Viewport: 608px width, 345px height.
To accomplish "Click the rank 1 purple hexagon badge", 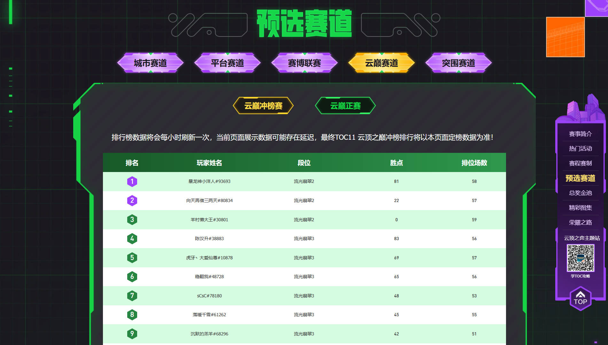I will (x=132, y=182).
